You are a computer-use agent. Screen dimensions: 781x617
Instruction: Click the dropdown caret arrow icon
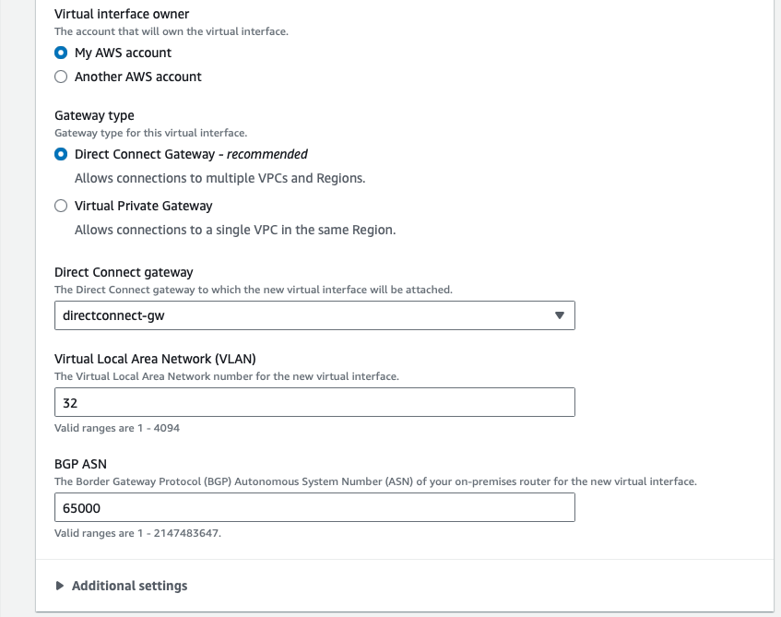click(x=560, y=315)
